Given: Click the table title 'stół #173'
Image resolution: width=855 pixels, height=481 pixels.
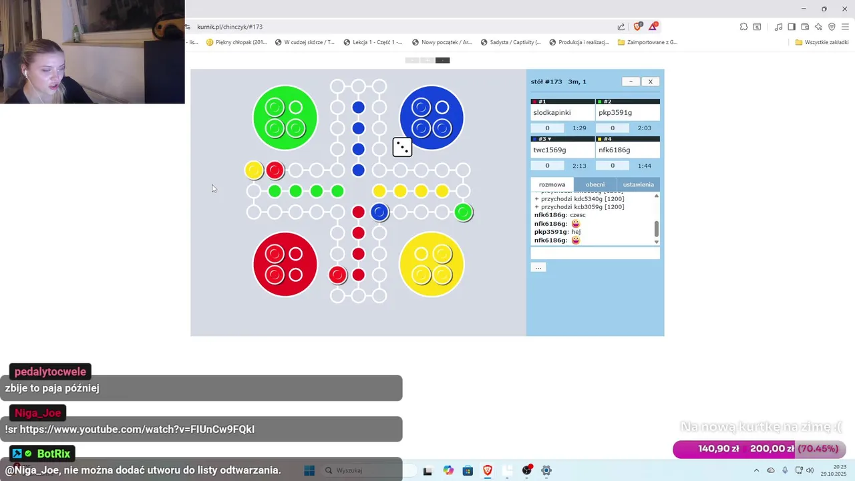Looking at the screenshot, I should coord(546,82).
